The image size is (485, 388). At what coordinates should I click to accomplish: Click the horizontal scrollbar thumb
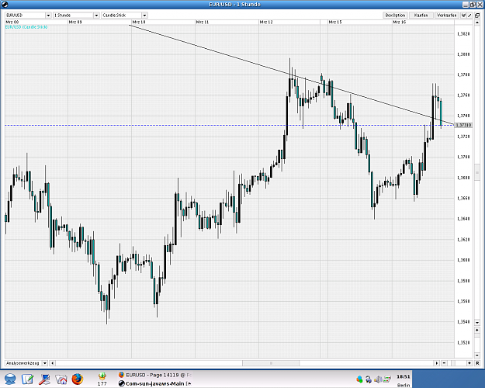tap(271, 363)
